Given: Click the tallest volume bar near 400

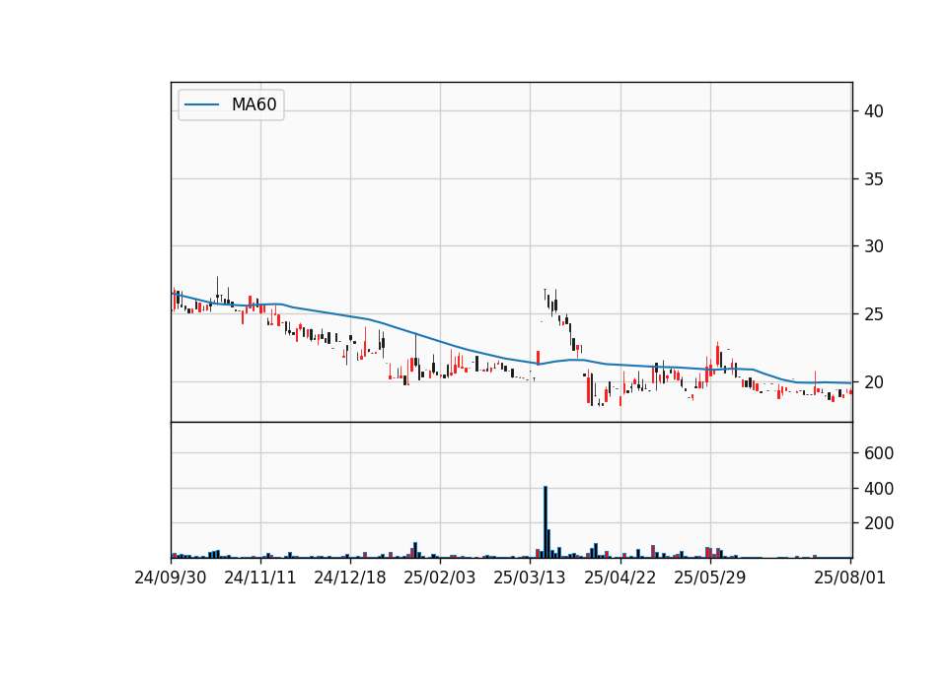Looking at the screenshot, I should (546, 522).
